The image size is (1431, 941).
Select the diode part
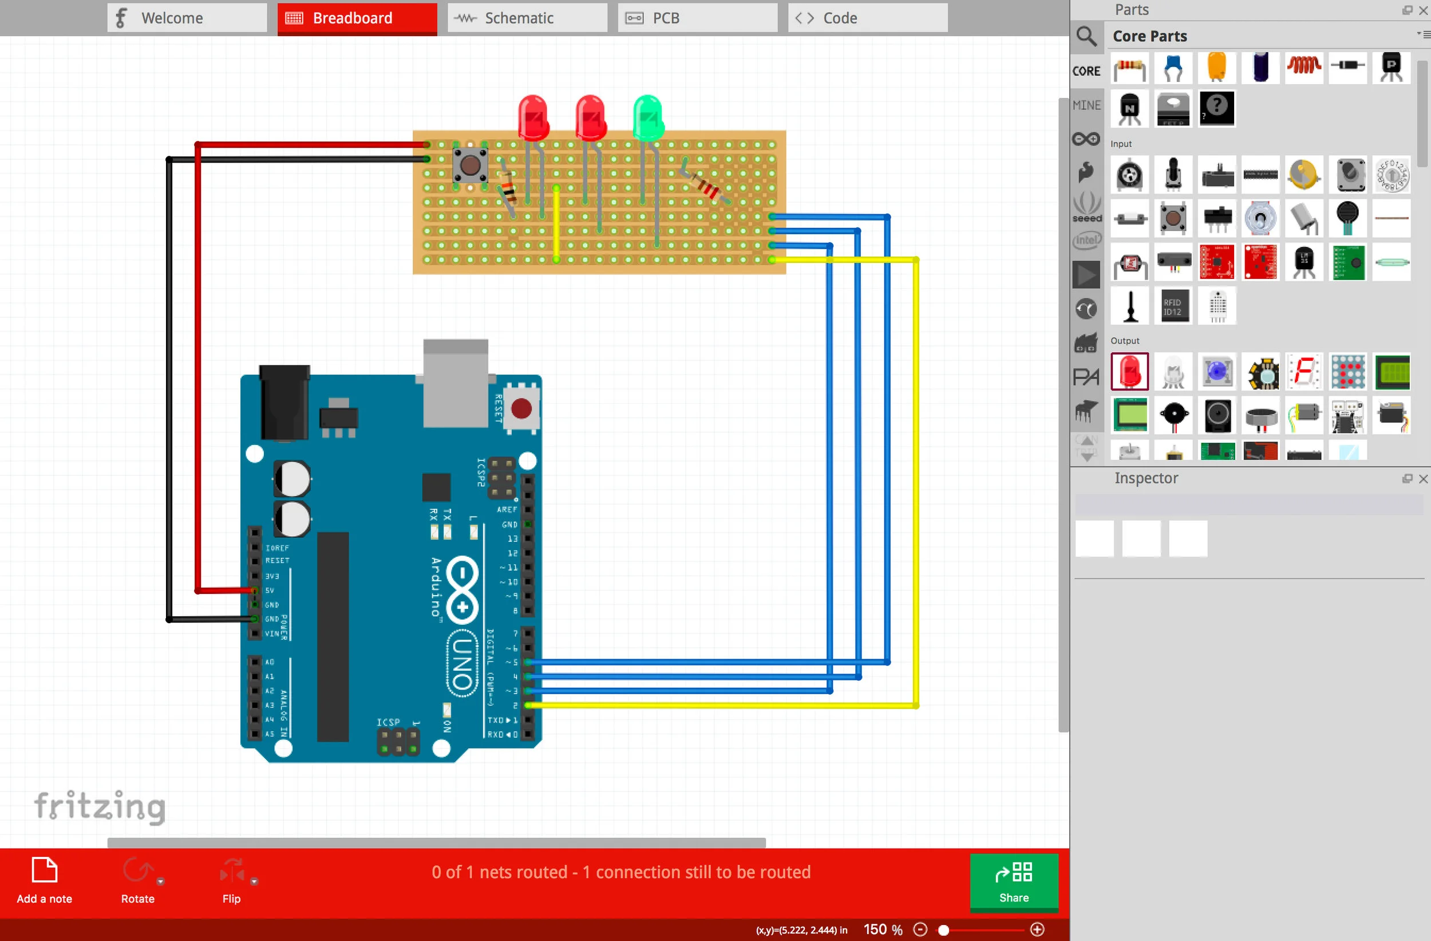coord(1347,68)
